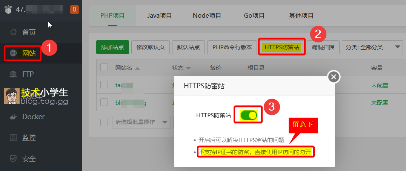This screenshot has height=171, width=406.
Task: Open the 请选择批量操作 dropdown
Action: click(x=141, y=122)
